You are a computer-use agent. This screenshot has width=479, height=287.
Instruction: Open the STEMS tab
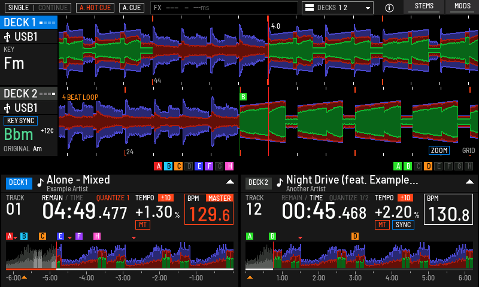[424, 7]
